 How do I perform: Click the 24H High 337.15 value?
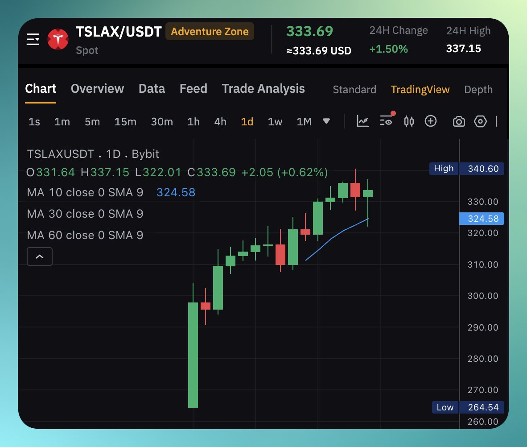[x=464, y=49]
